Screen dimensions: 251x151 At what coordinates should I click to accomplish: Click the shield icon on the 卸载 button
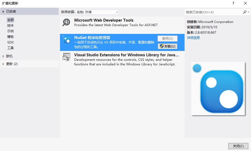tap(162, 46)
